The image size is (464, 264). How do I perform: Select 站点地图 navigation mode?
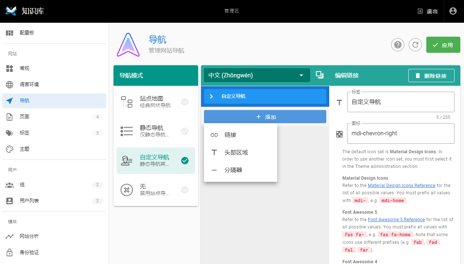click(156, 102)
